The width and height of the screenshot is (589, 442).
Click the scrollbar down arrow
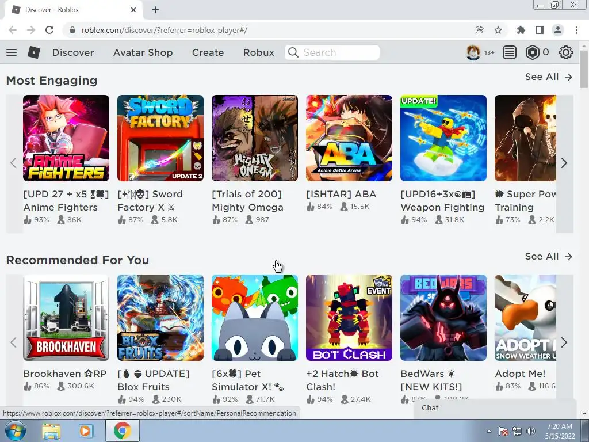coord(584,414)
